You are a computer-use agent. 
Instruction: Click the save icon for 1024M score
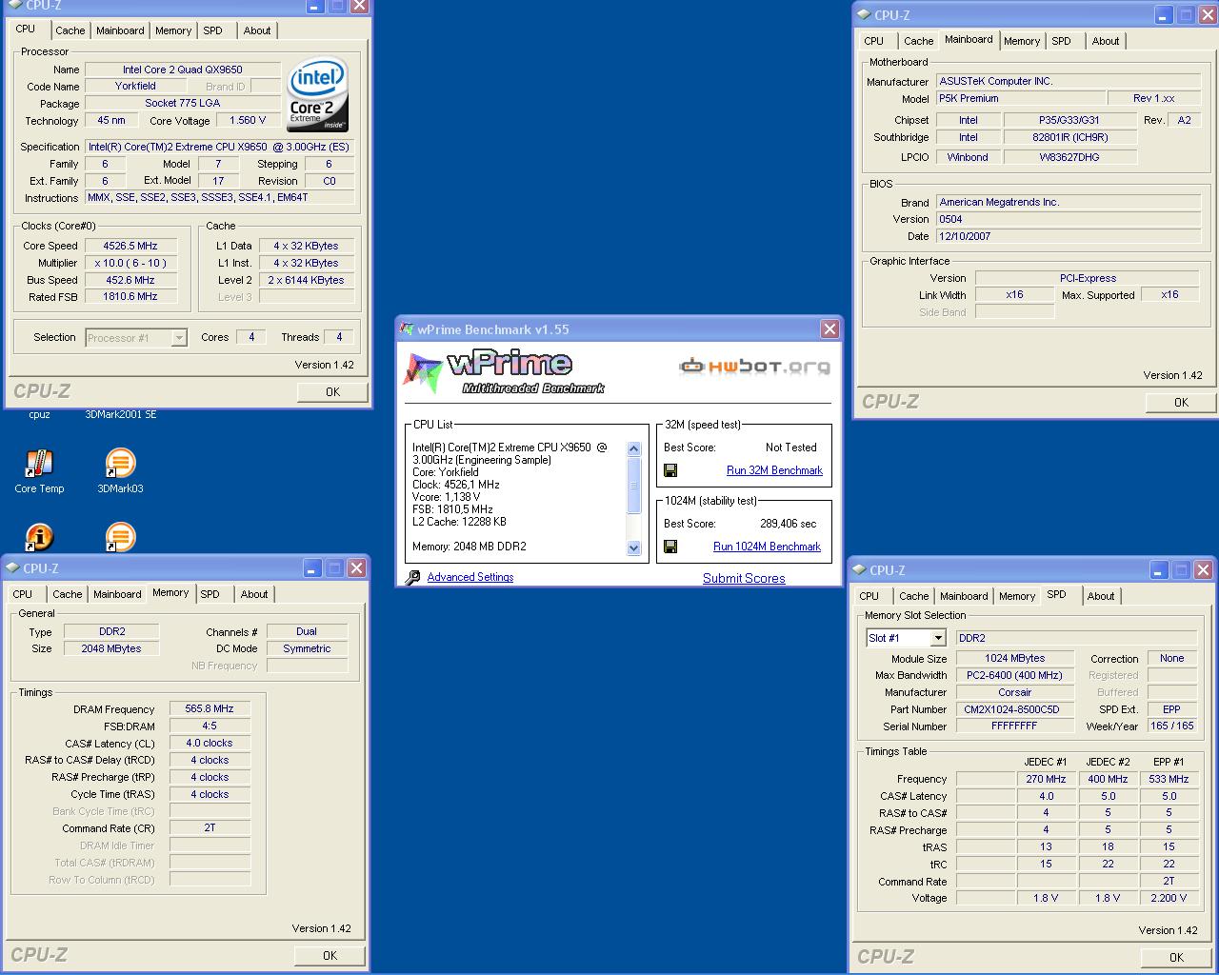tap(670, 547)
